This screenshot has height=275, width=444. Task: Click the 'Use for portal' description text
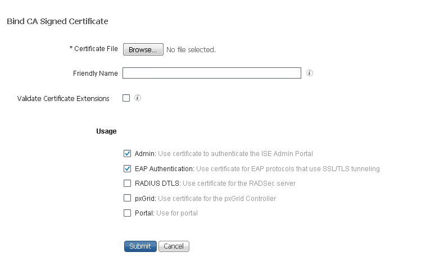pyautogui.click(x=177, y=213)
